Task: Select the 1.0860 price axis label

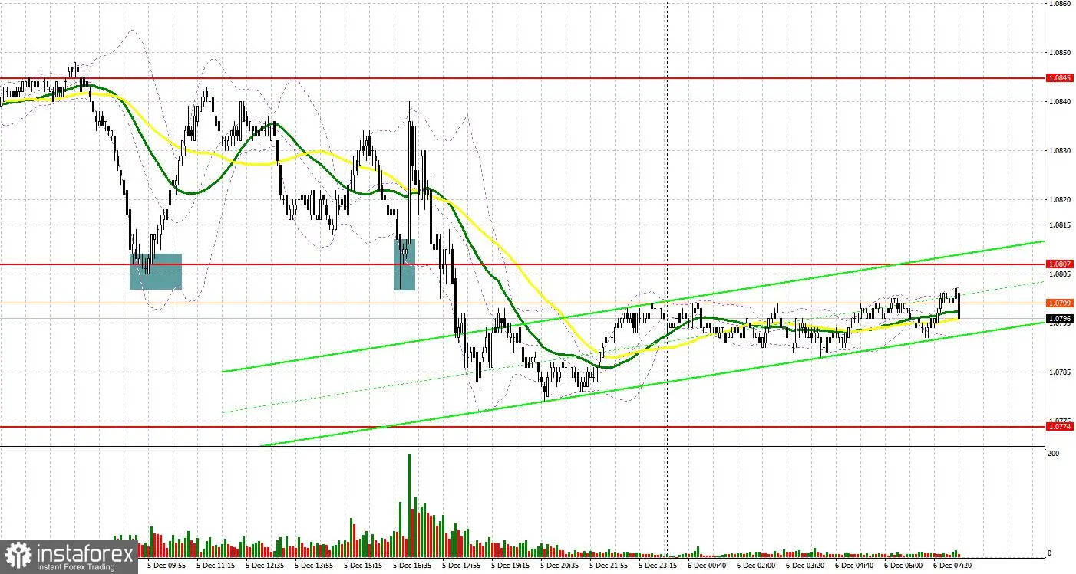Action: pos(1060,4)
